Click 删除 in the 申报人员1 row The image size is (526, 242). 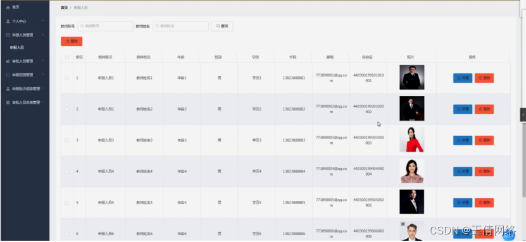484,78
